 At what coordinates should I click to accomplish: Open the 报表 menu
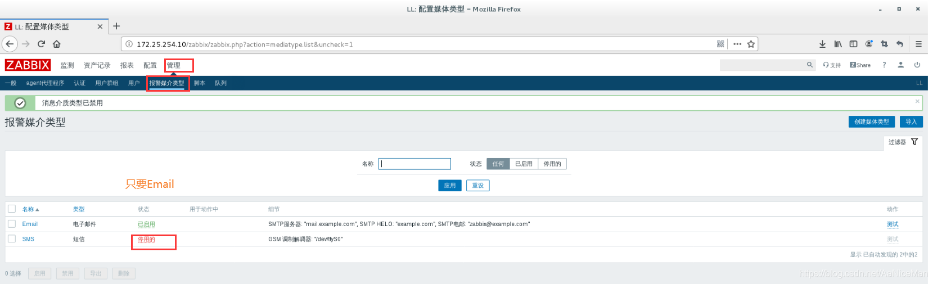tap(127, 65)
